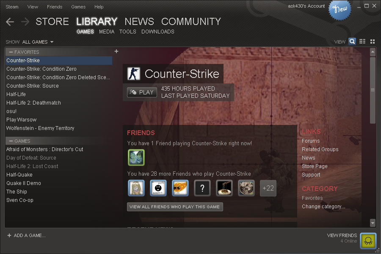Click Add a Game at bottom
The height and width of the screenshot is (254, 381).
tap(30, 235)
